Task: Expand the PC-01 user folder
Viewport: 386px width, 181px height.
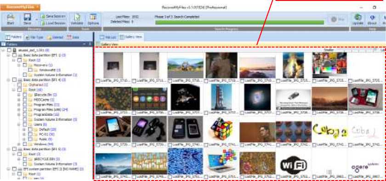Action: point(24,134)
